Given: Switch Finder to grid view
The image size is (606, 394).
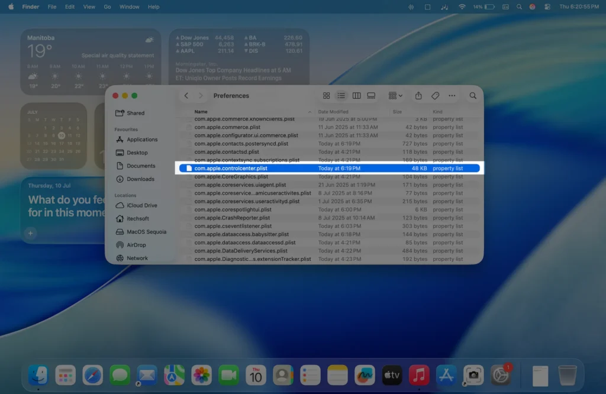Looking at the screenshot, I should pos(327,95).
